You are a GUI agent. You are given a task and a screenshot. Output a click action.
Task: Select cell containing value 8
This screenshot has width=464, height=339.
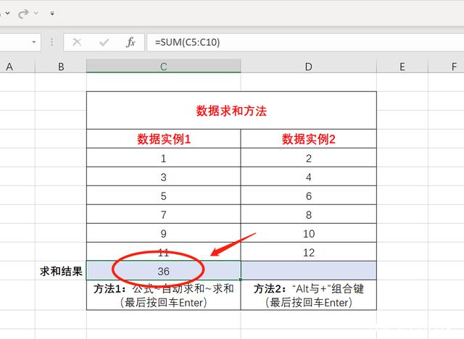coord(309,214)
